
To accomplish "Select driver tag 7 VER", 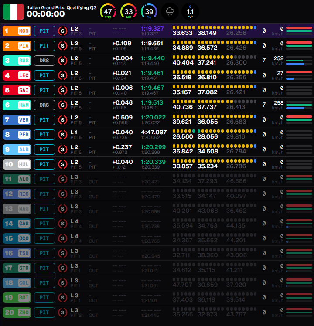I will click(x=17, y=120).
